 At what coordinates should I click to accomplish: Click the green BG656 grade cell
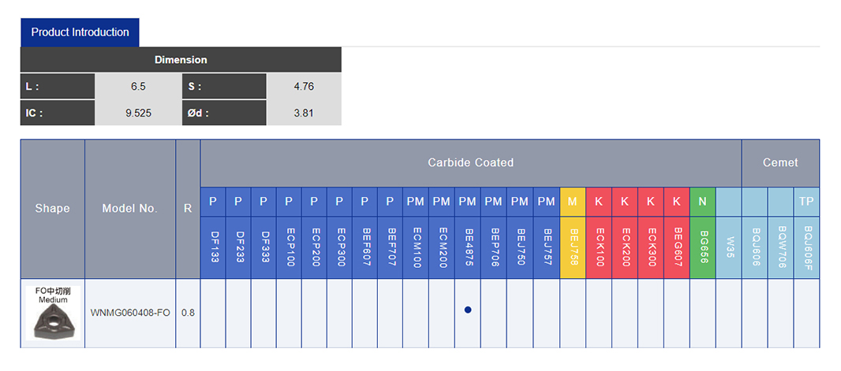tap(702, 247)
